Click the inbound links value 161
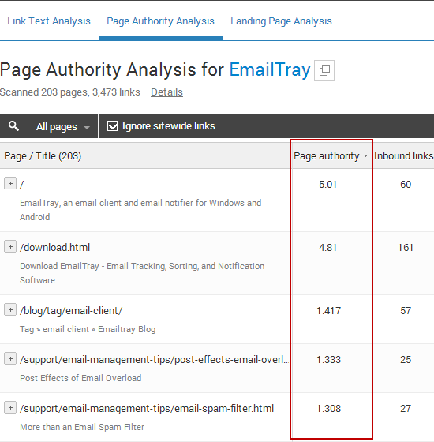 click(x=406, y=248)
